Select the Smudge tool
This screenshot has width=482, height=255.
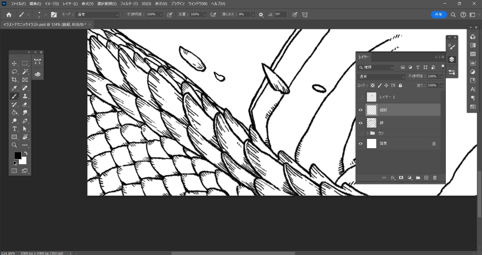[25, 112]
